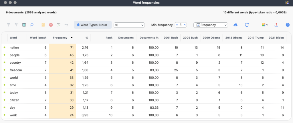Viewport: 293px width, 123px height.
Task: Click the frequency value 45 for people
Action: click(x=72, y=55)
